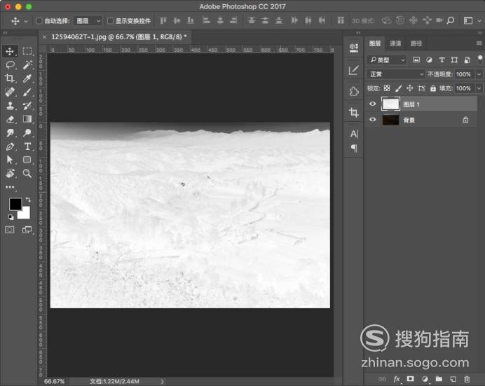The height and width of the screenshot is (386, 485).
Task: Click the black foreground color swatch
Action: (15, 204)
